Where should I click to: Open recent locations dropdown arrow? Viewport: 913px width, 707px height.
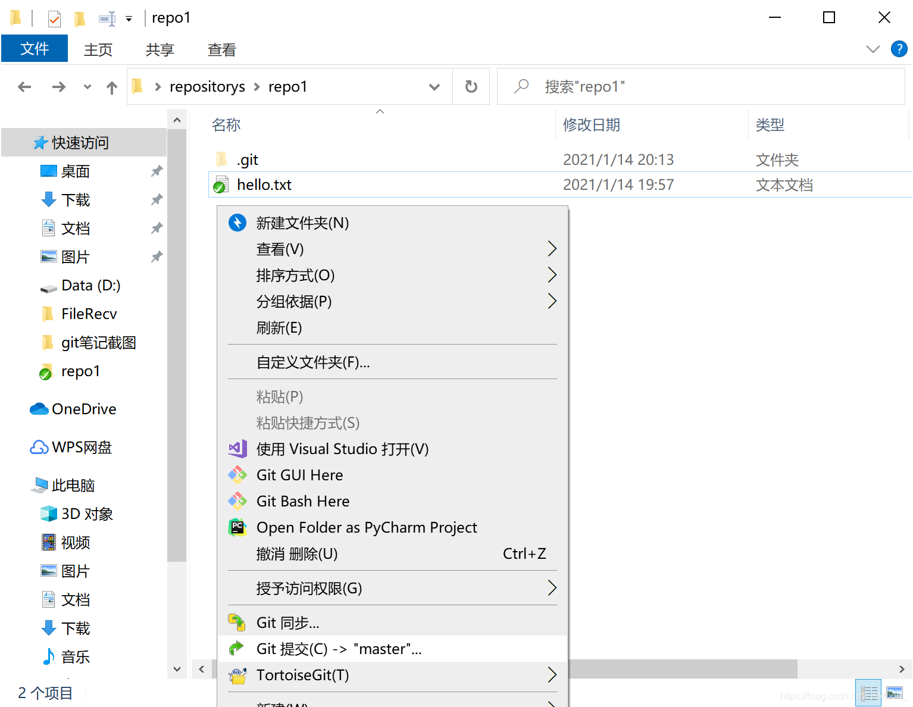[x=87, y=87]
